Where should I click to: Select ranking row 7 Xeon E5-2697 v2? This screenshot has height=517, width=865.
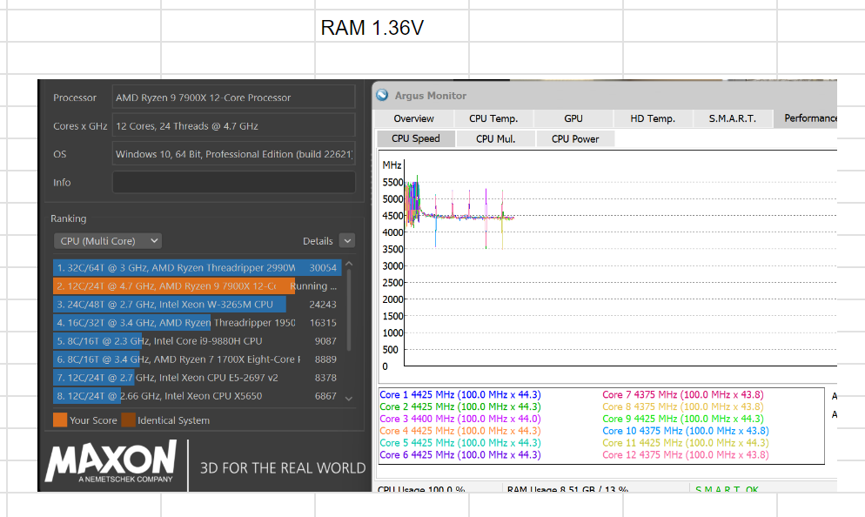197,378
